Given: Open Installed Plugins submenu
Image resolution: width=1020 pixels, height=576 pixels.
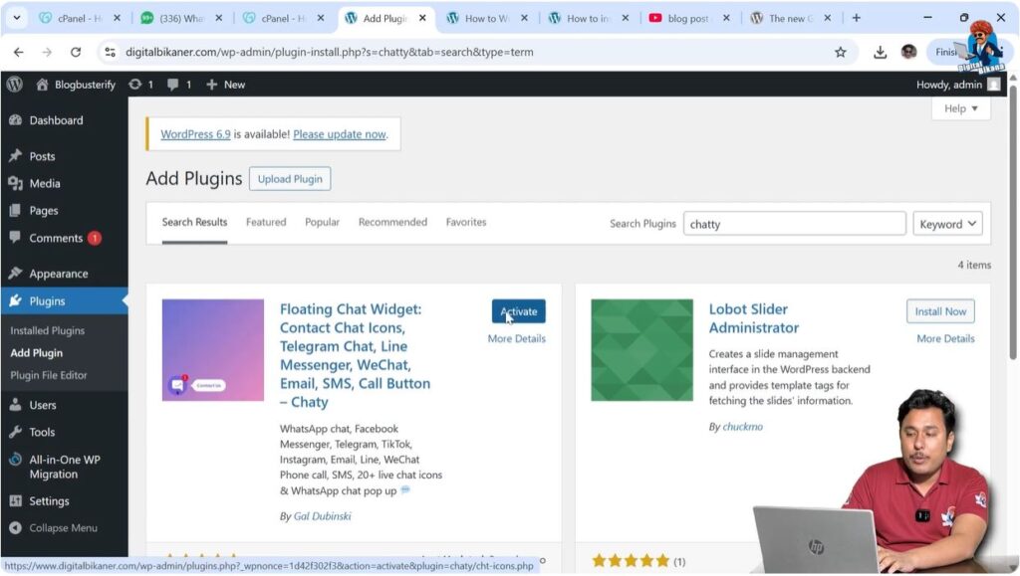Looking at the screenshot, I should click(48, 330).
